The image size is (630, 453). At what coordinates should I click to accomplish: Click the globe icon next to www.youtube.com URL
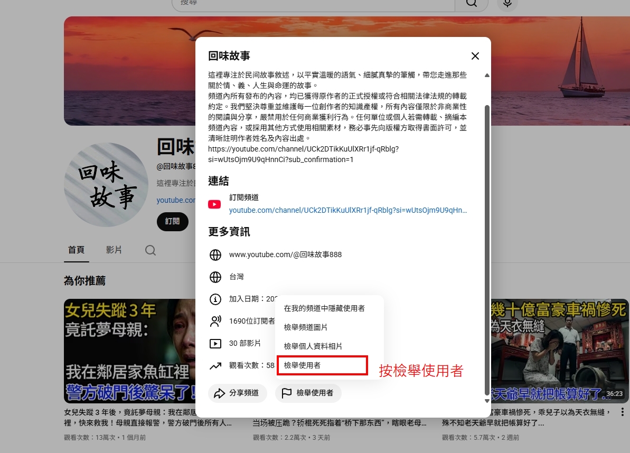[215, 255]
